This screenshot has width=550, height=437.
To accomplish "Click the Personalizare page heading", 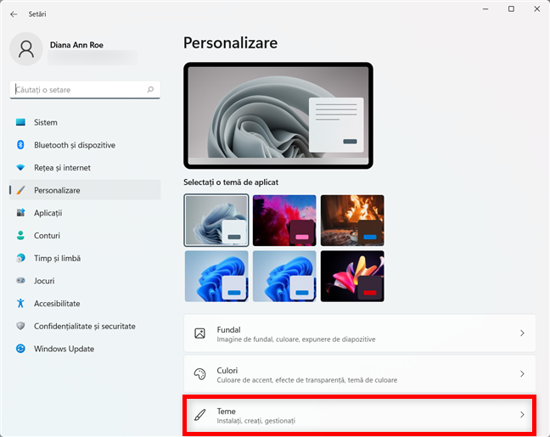I will tap(231, 43).
